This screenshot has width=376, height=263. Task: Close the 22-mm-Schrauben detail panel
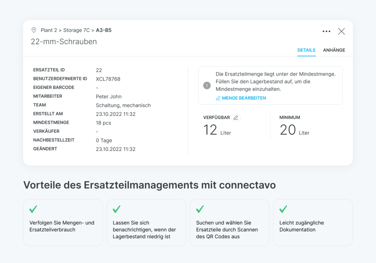click(341, 32)
